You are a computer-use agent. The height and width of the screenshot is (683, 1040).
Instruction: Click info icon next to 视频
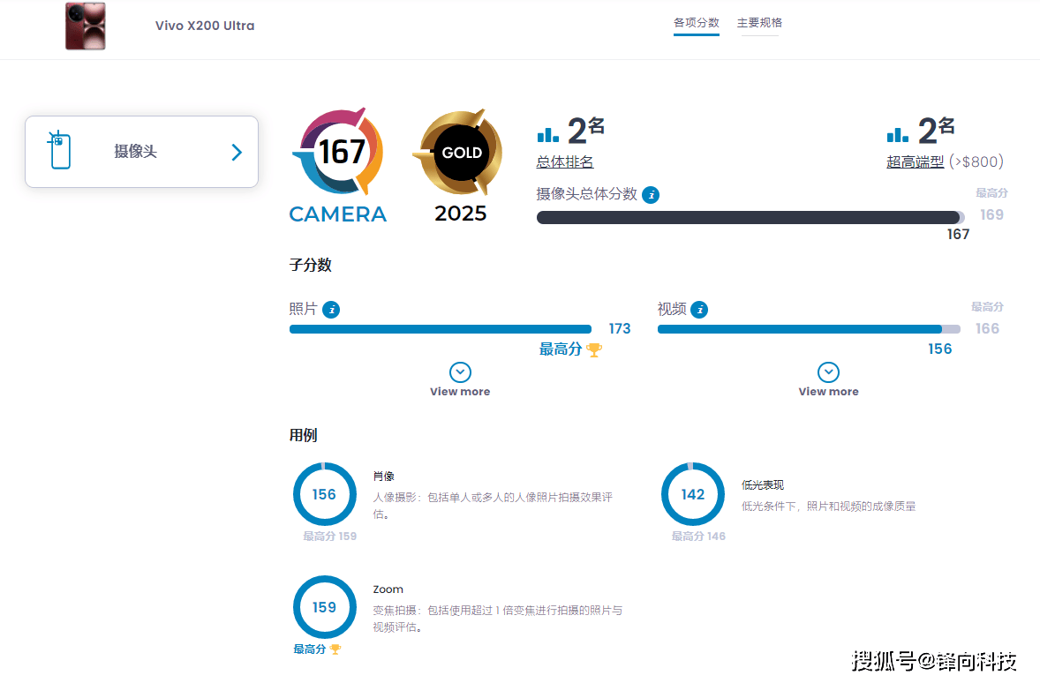pos(699,310)
